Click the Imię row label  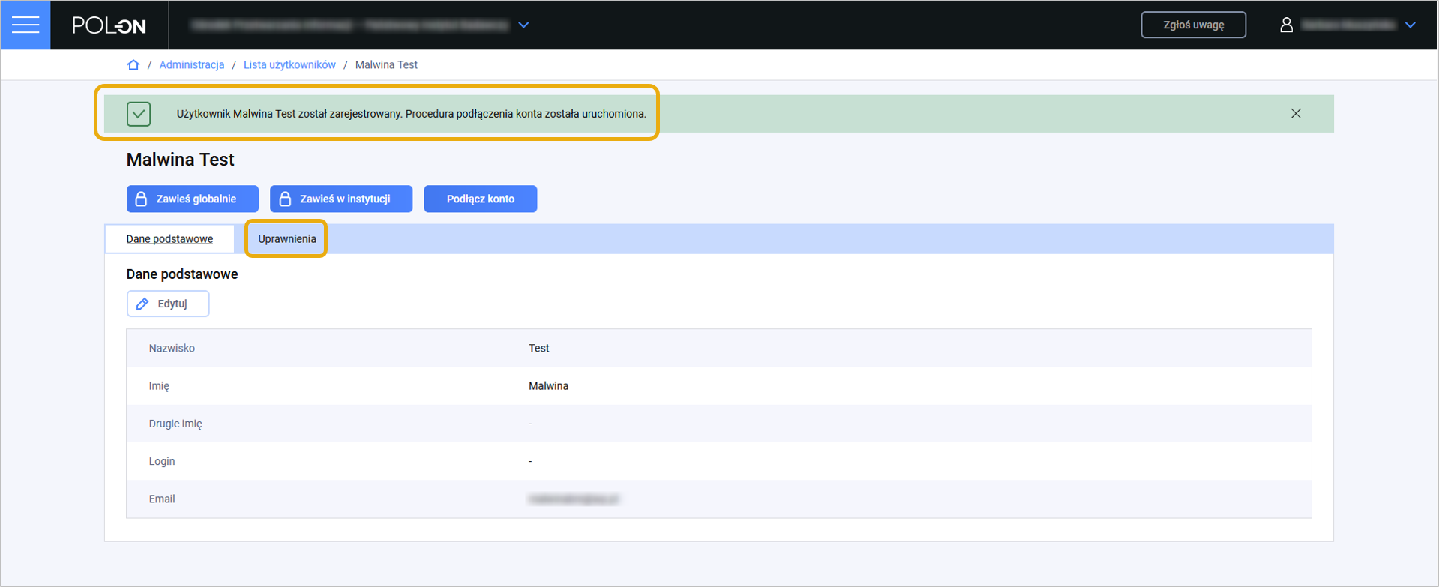click(x=159, y=386)
